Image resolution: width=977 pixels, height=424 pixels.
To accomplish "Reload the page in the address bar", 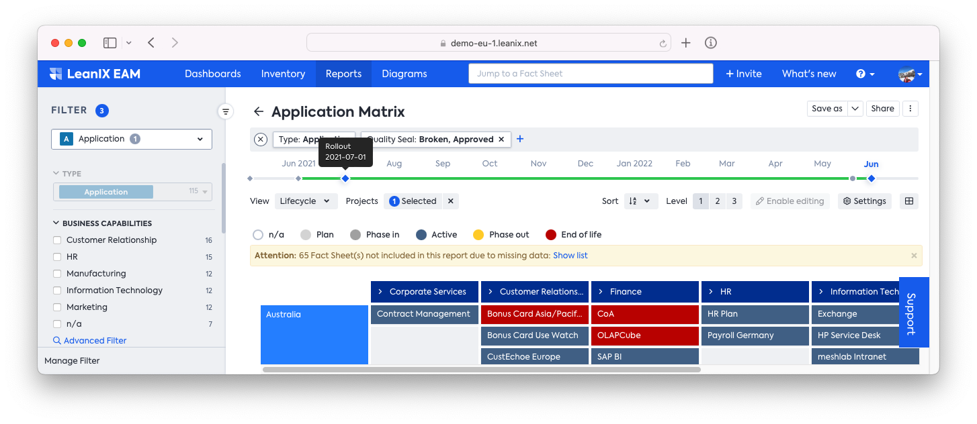I will pyautogui.click(x=663, y=43).
